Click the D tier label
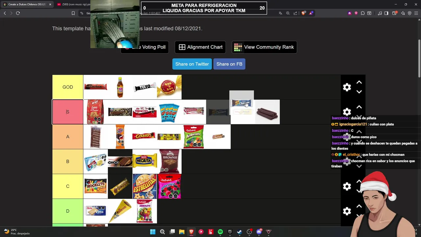The image size is (421, 237). click(x=68, y=211)
